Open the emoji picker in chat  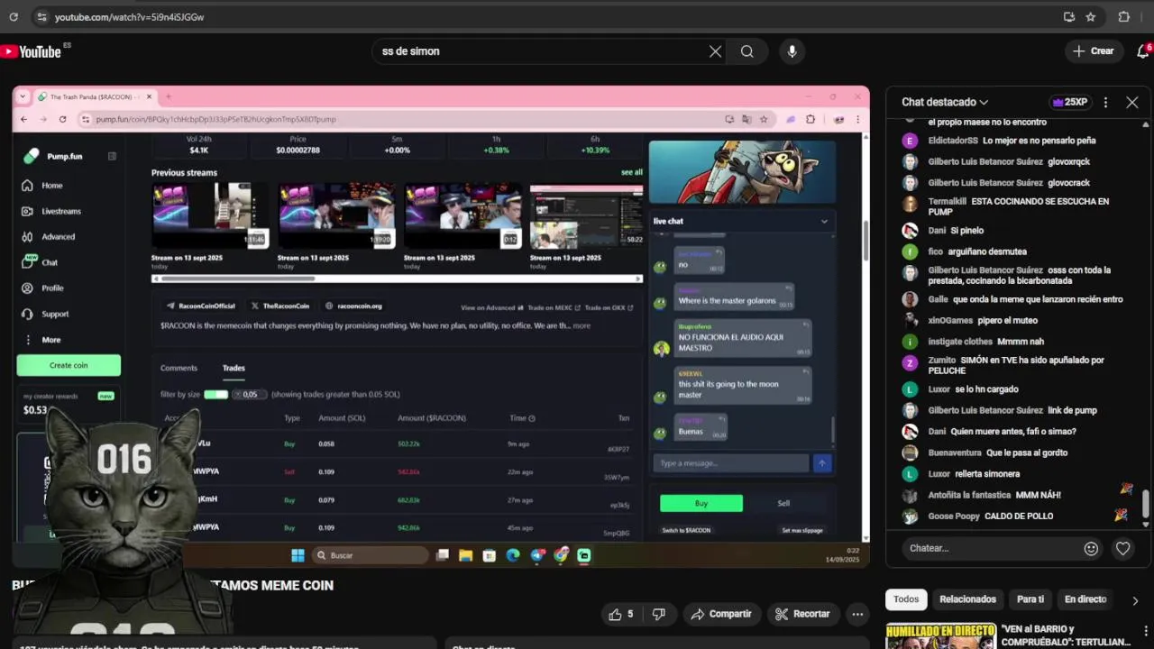[1091, 548]
